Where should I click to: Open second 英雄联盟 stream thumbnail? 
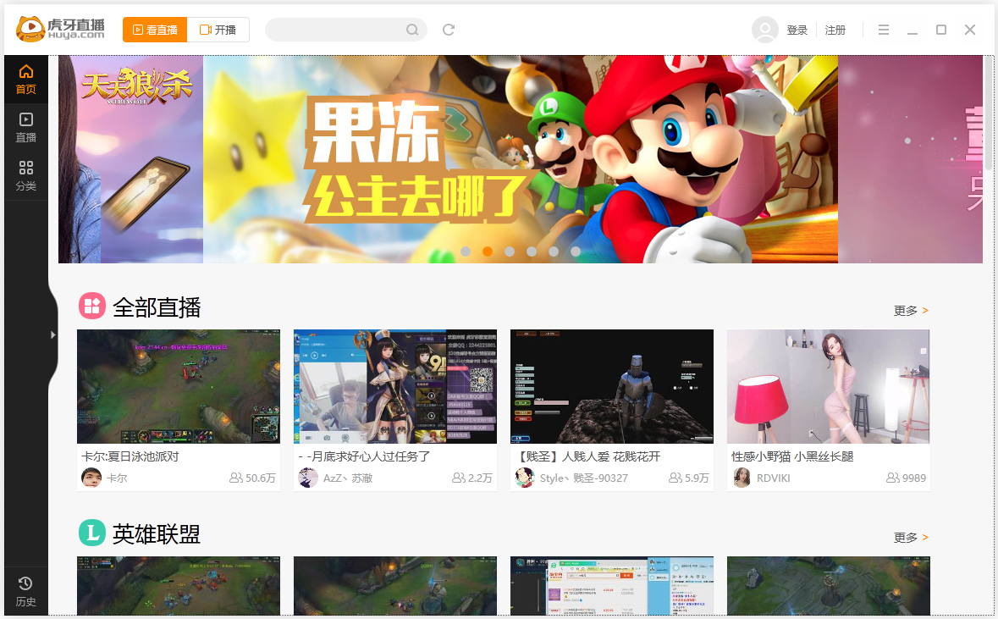click(395, 586)
